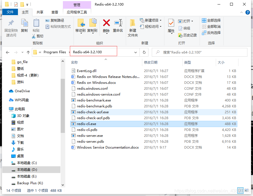Viewport: 253px width, 196px height.
Task: Open the Properties ribbon button
Action: pos(171,26)
